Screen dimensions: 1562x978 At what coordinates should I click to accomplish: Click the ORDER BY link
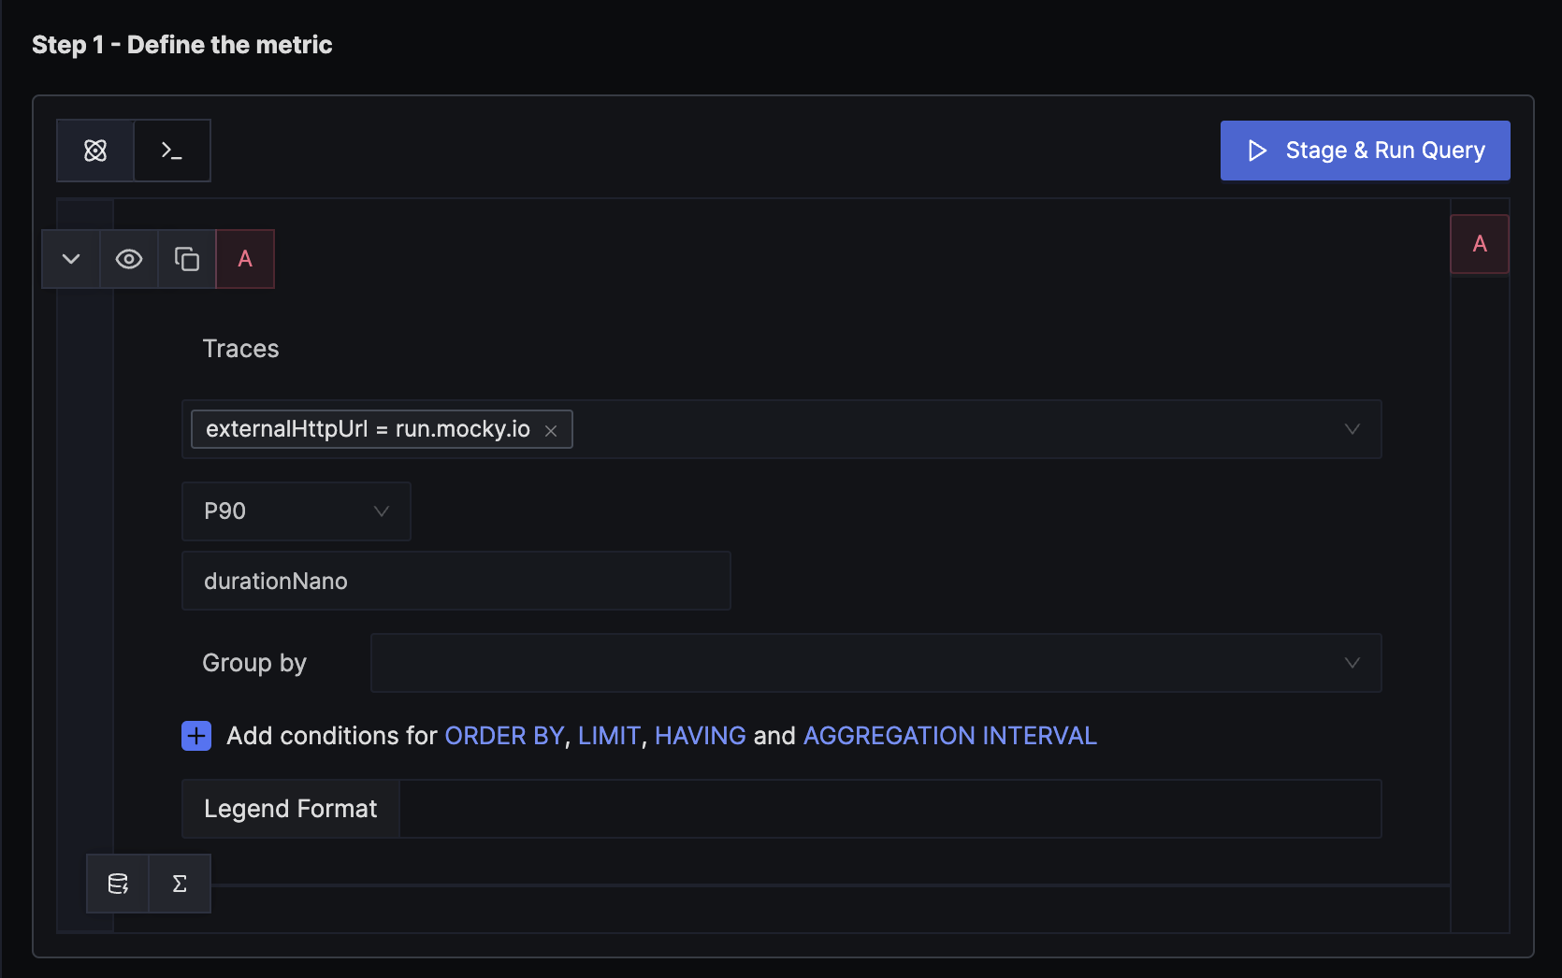[504, 736]
